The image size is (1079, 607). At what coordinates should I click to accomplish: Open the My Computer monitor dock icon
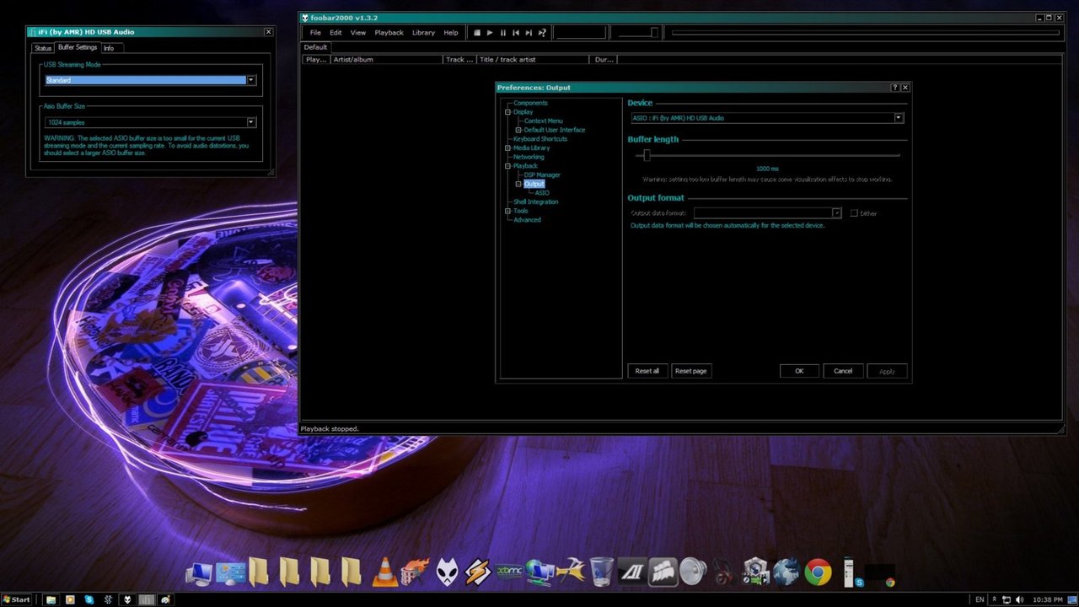200,572
